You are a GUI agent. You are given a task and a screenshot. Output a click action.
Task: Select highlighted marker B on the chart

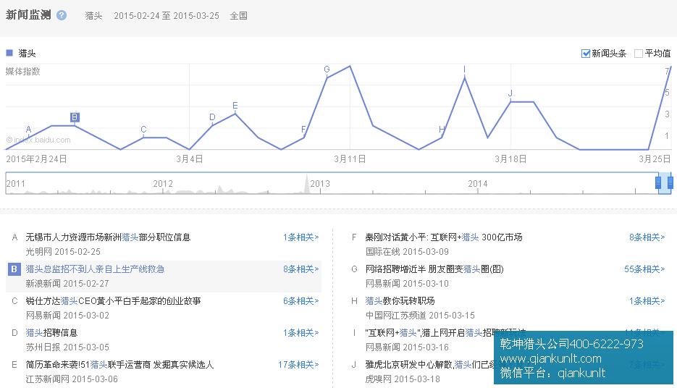coord(75,117)
